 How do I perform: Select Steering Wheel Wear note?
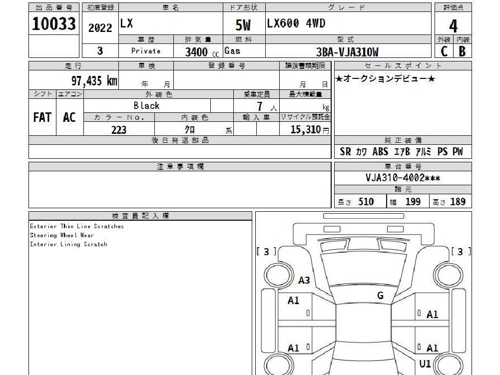tap(62, 235)
